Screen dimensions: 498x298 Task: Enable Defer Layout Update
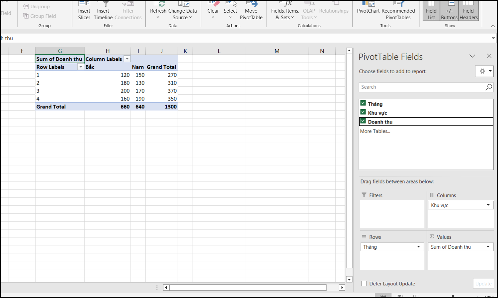pos(364,283)
